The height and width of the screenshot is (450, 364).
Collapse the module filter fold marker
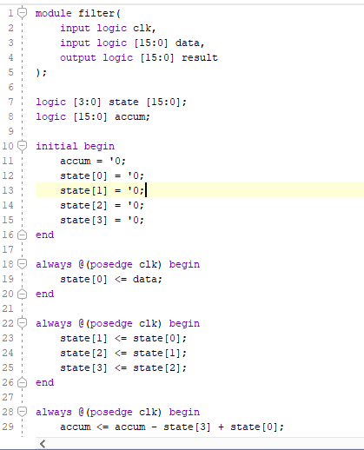22,13
